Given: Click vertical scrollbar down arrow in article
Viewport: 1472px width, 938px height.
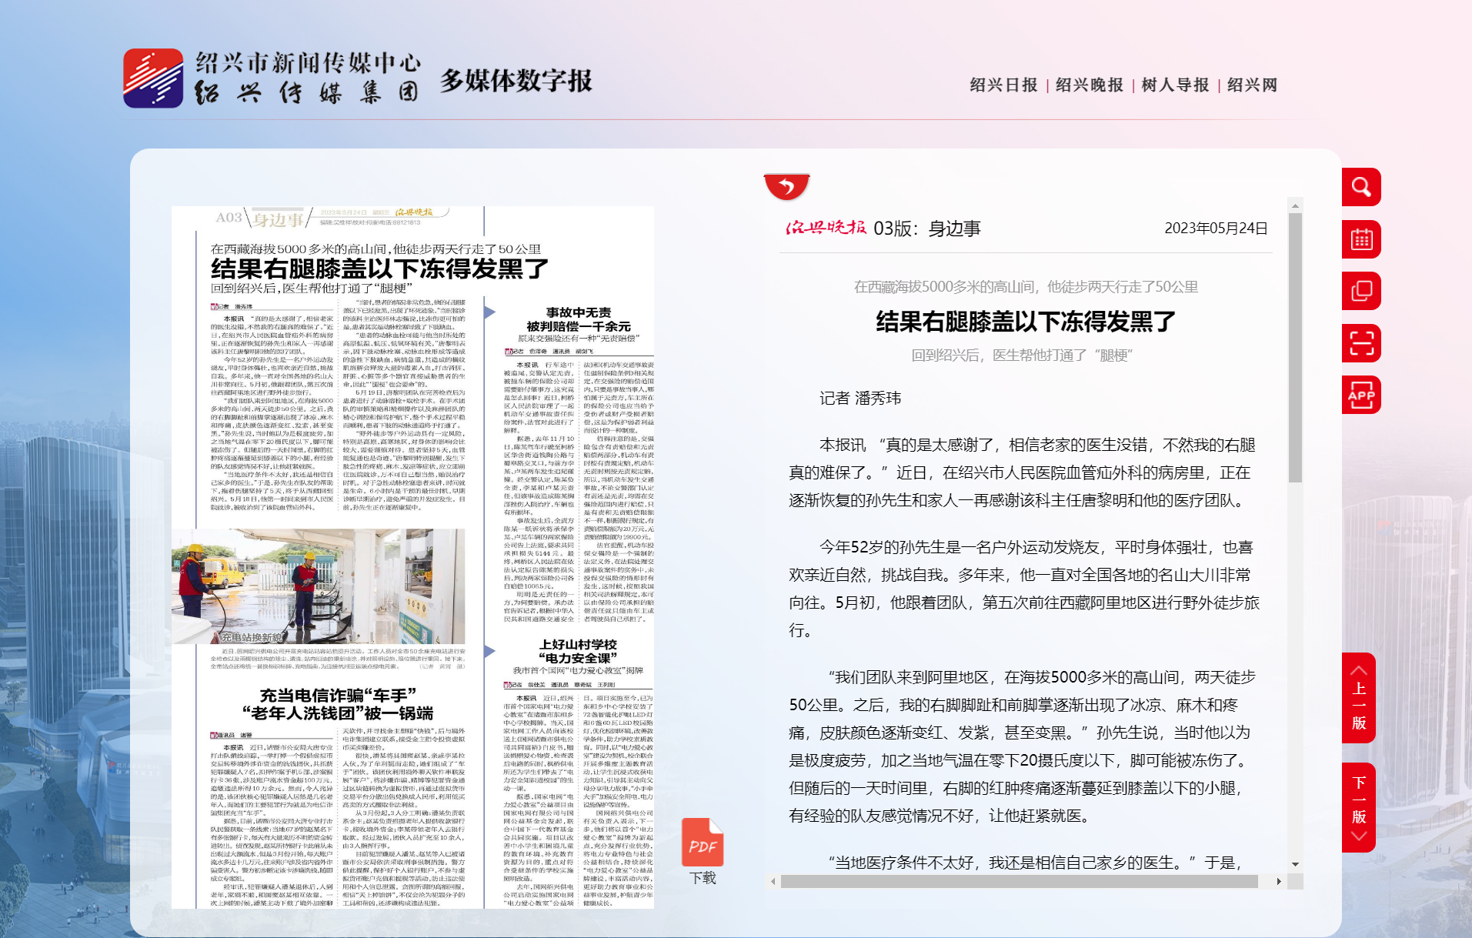Looking at the screenshot, I should point(1295,865).
